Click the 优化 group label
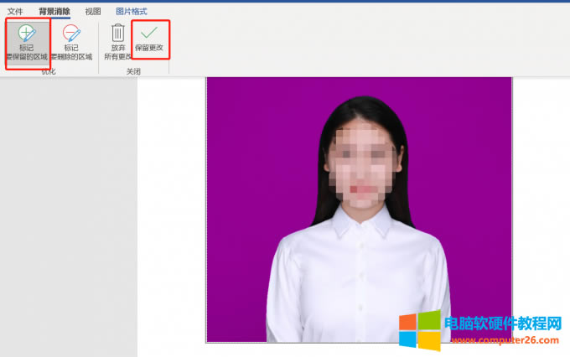 (49, 71)
